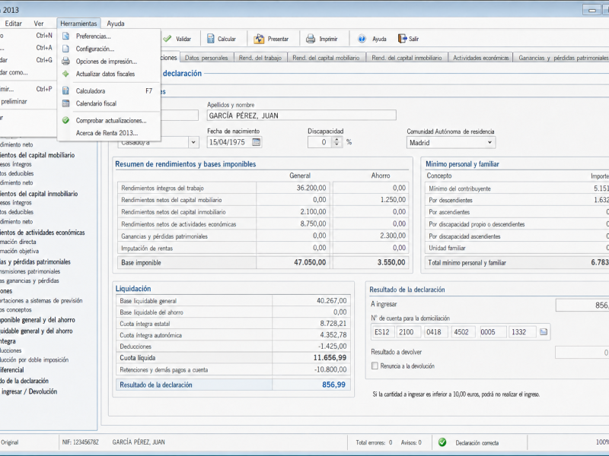Click the ES12 IBAN prefix field
Screen dimensions: 609x456
[383, 332]
